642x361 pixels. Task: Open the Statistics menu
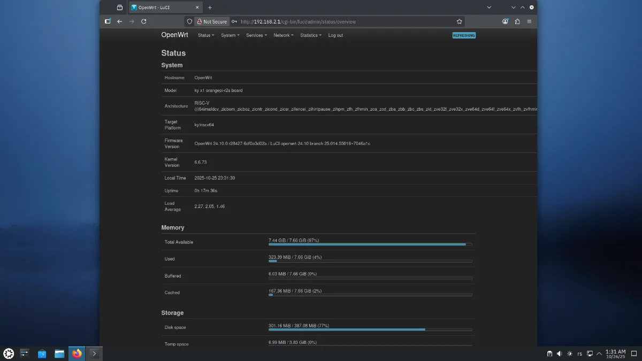(x=310, y=35)
